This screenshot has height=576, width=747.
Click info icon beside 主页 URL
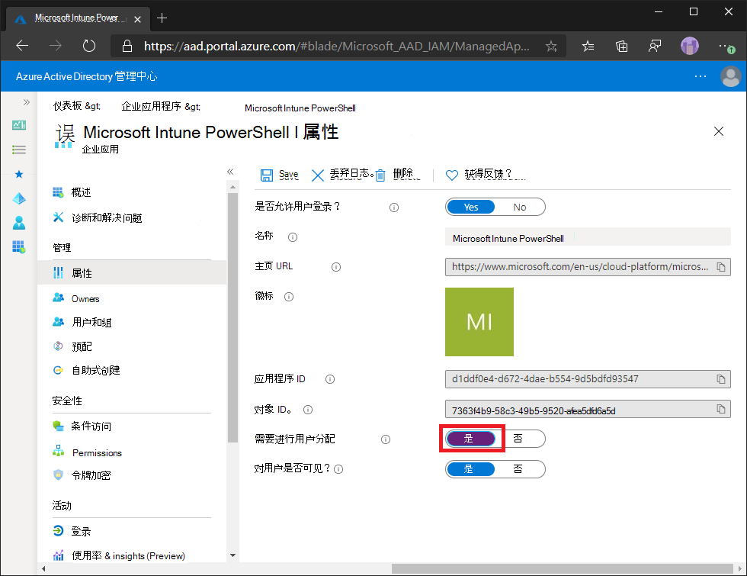click(336, 267)
